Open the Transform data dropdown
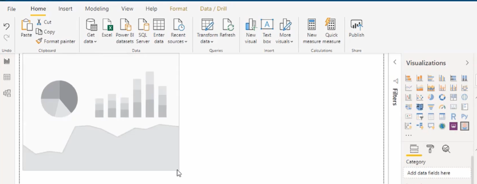 [x=207, y=31]
